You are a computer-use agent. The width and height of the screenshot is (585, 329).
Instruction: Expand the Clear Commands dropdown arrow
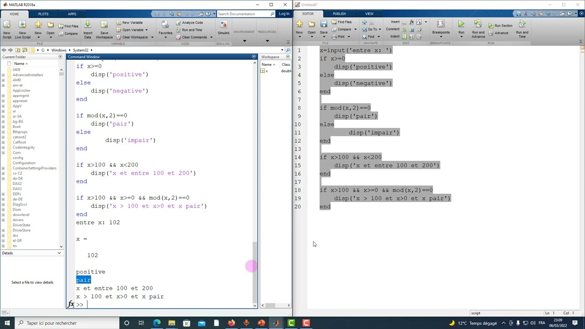(211, 37)
